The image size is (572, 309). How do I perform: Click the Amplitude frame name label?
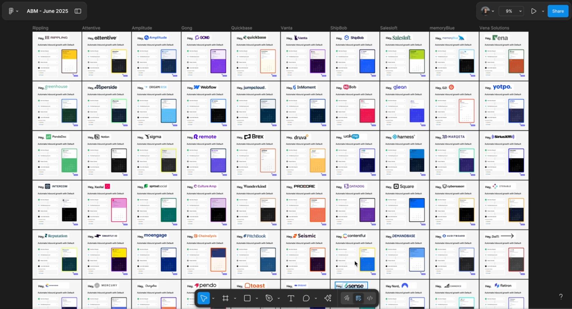[142, 28]
